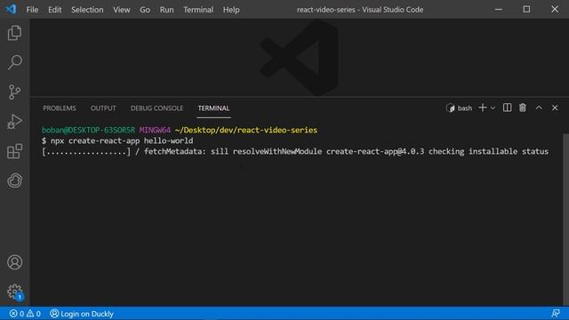Open the Edit menu
Viewport: 569px width, 320px height.
(x=55, y=10)
